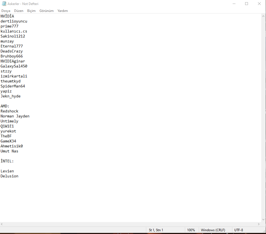Click the line prime777
Image resolution: width=266 pixels, height=234 pixels.
(x=9, y=26)
